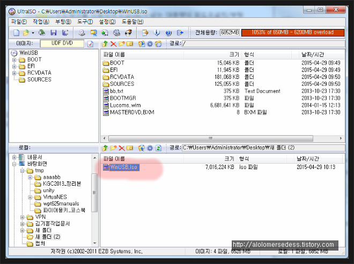This screenshot has width=354, height=264.
Task: Sort image files by 크기 column header
Action: coord(212,54)
